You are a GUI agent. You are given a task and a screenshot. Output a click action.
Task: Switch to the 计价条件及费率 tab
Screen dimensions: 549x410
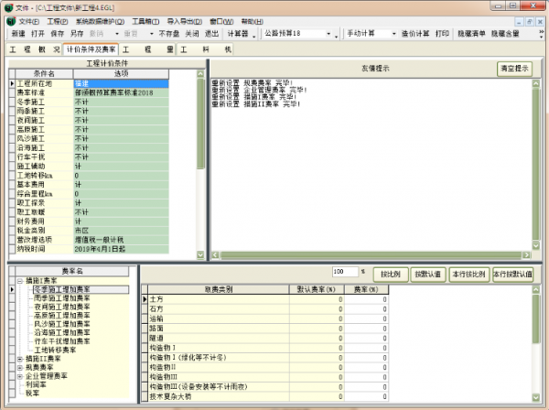(x=91, y=49)
